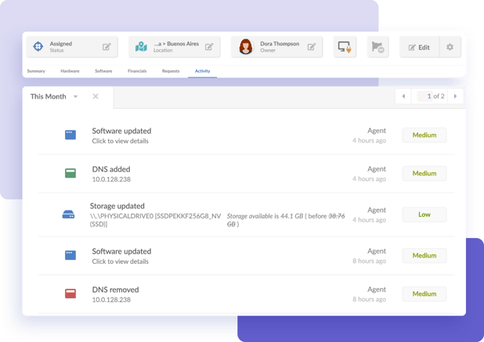Open the This Month filter dropdown

click(x=76, y=96)
